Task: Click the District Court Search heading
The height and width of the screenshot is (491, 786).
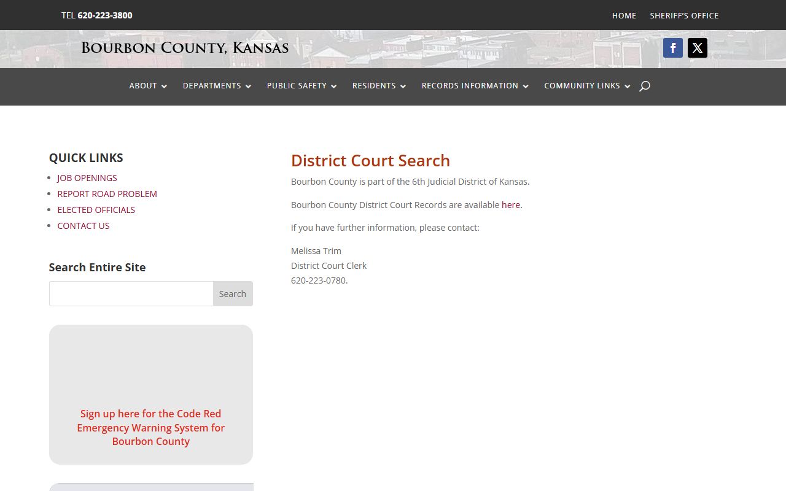Action: tap(370, 161)
